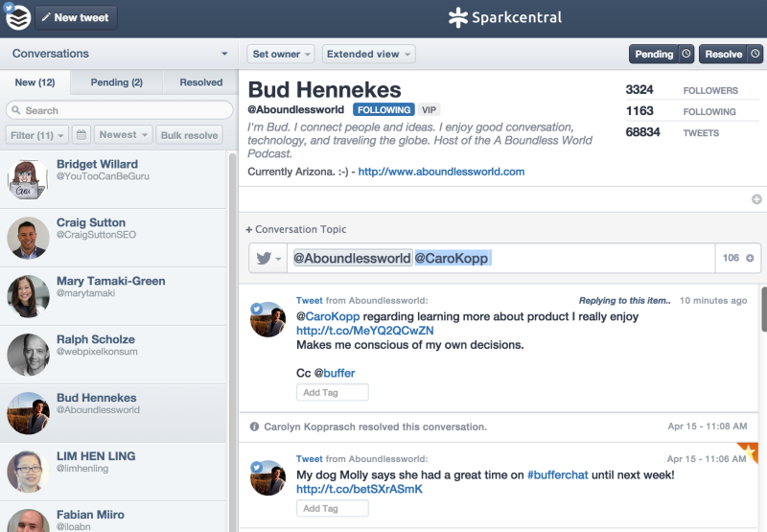Screen dimensions: 767x532
Task: Click avatar on Molly tweet
Action: pyautogui.click(x=267, y=477)
